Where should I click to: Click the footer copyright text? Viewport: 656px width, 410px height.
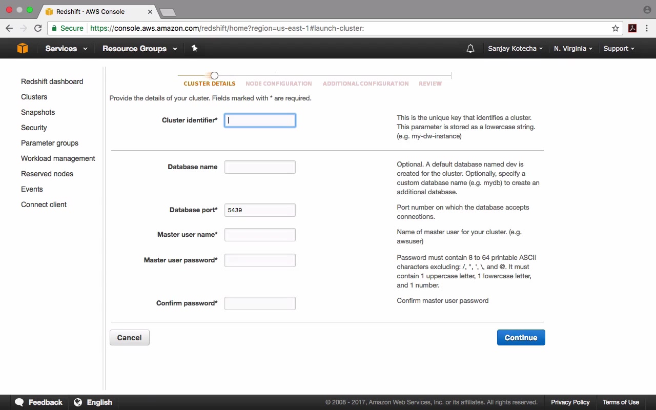[432, 402]
